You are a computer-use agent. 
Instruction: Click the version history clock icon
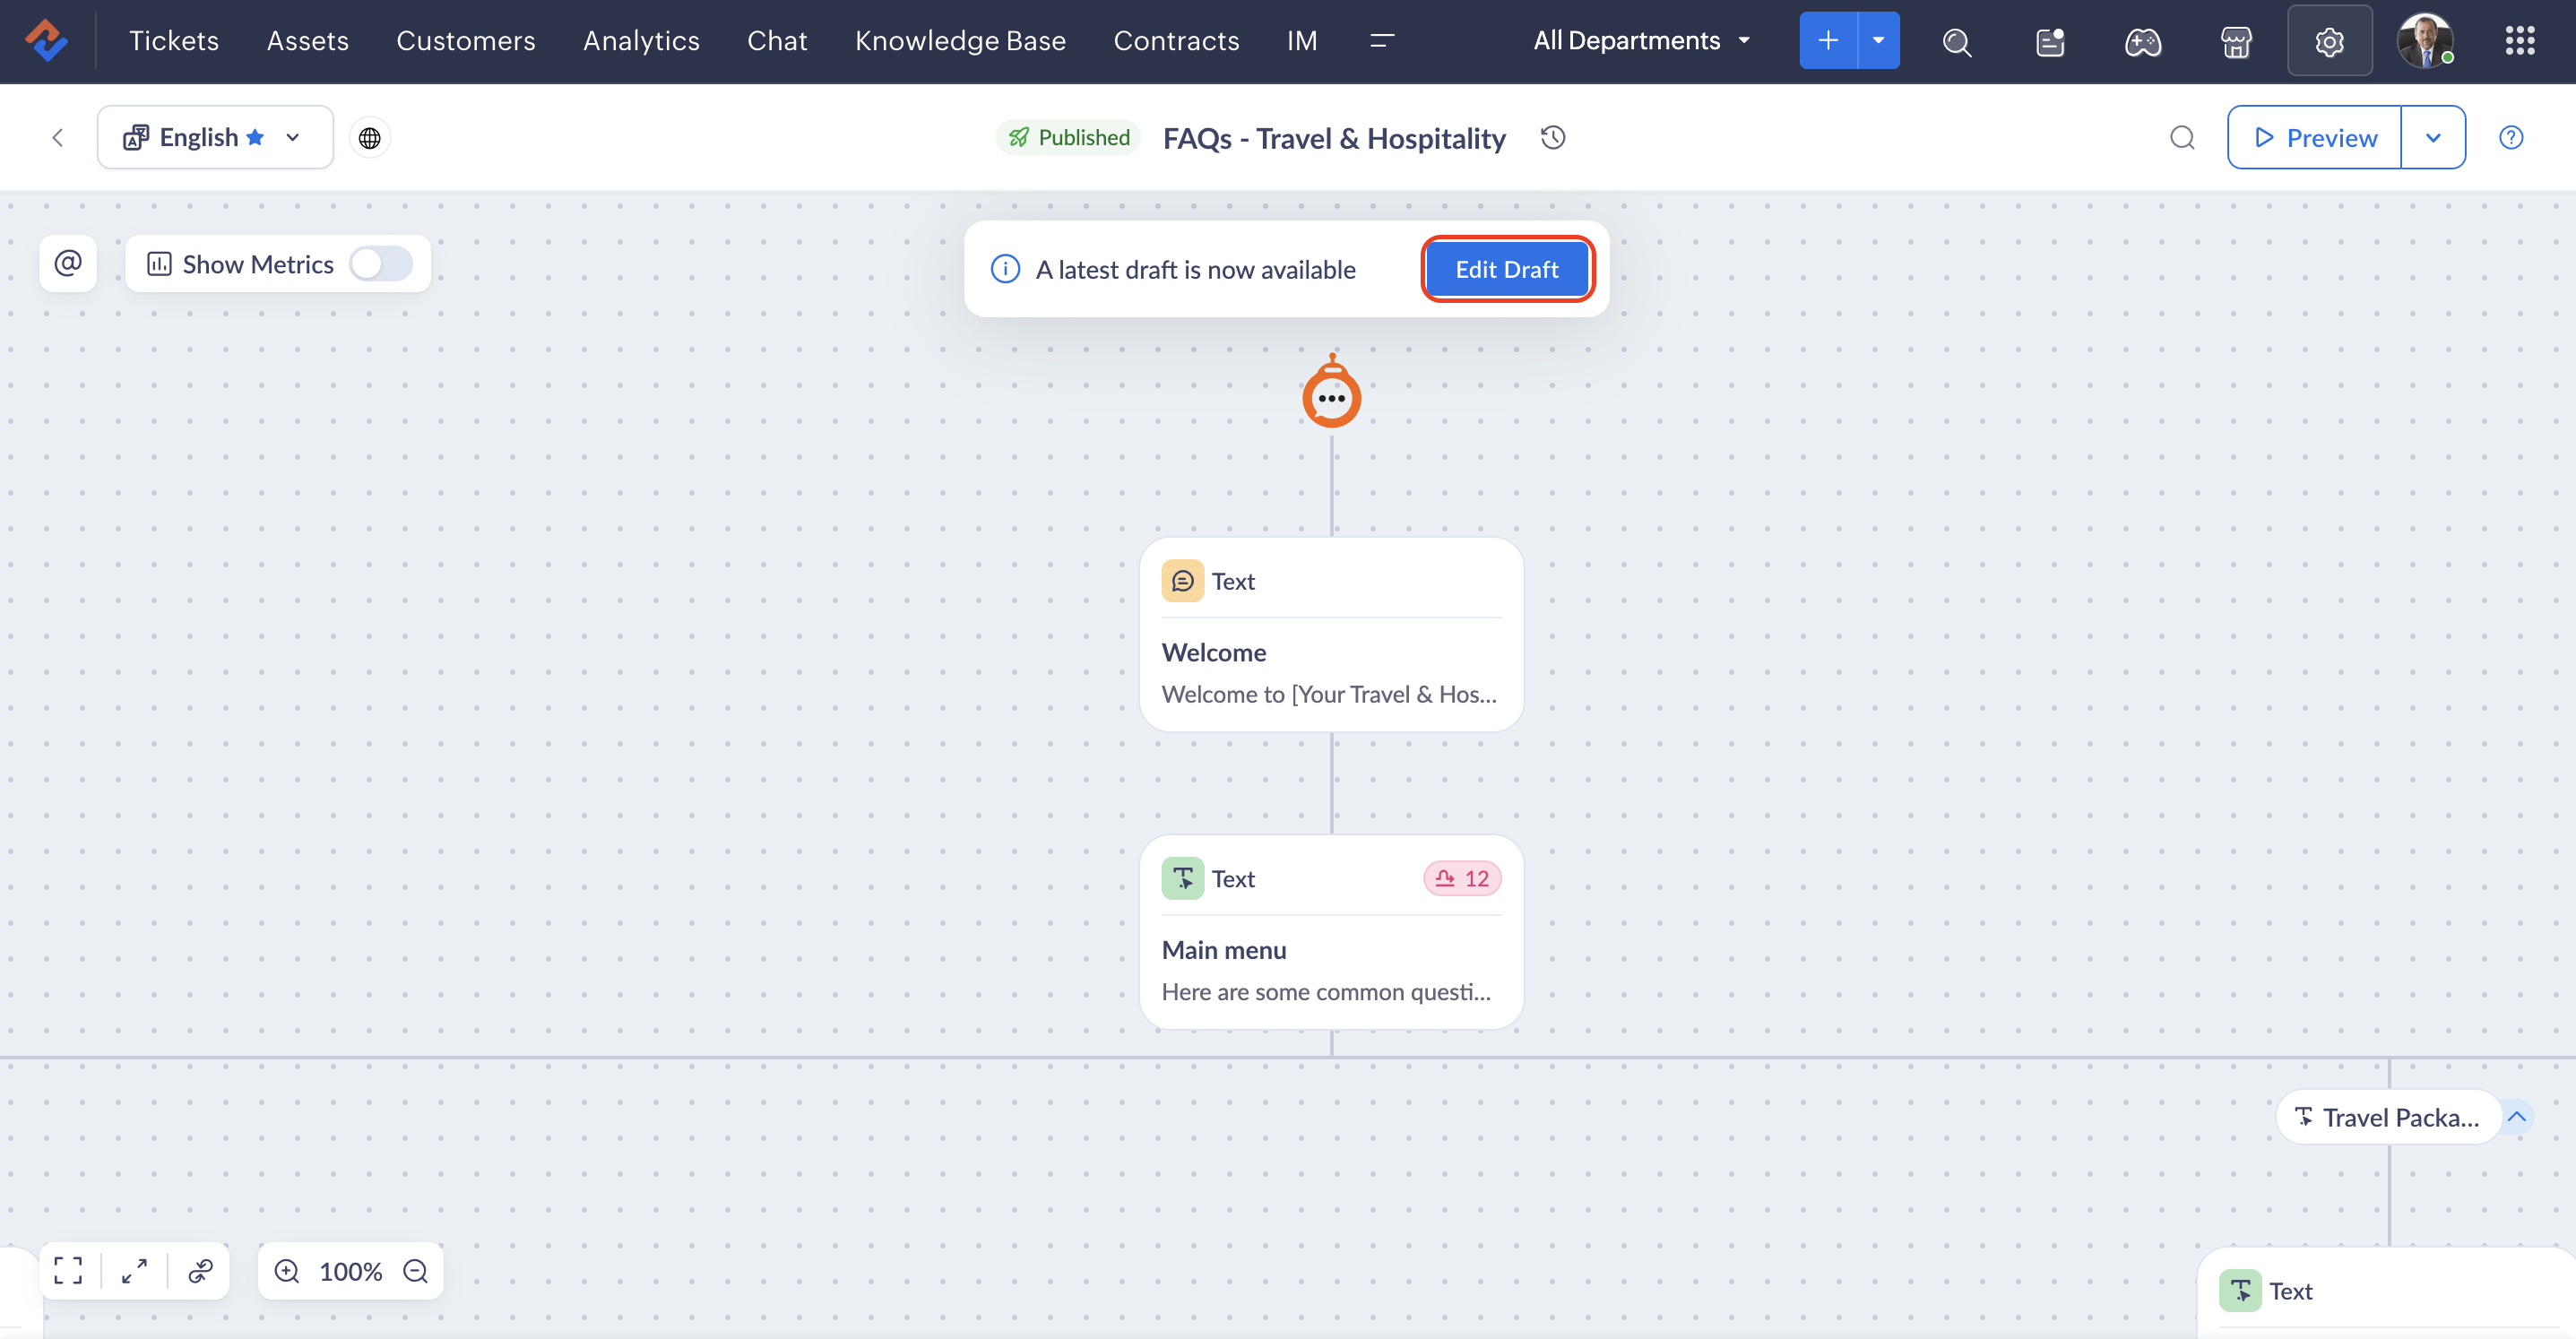(1553, 137)
